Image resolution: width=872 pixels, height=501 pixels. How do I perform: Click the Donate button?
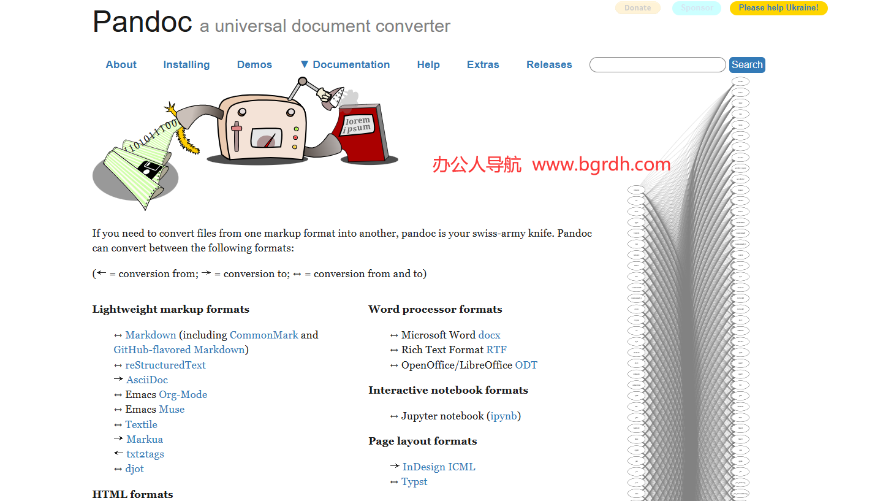coord(637,8)
